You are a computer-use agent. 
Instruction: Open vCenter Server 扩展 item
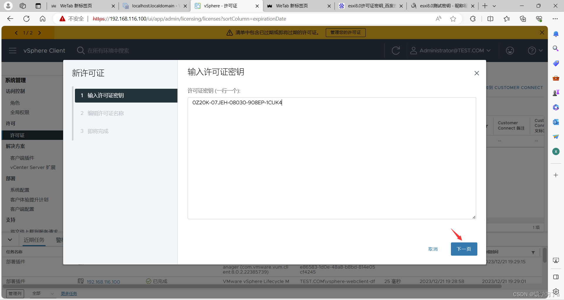(x=33, y=167)
